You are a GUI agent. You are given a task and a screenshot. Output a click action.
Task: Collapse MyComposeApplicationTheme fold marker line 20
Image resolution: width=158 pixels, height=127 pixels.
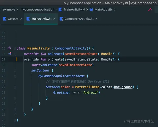pos(15,76)
